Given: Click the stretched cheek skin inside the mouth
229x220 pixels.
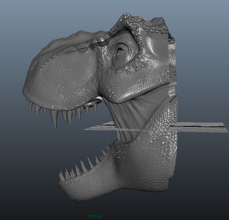Looking at the screenshot, I should [x=127, y=116].
